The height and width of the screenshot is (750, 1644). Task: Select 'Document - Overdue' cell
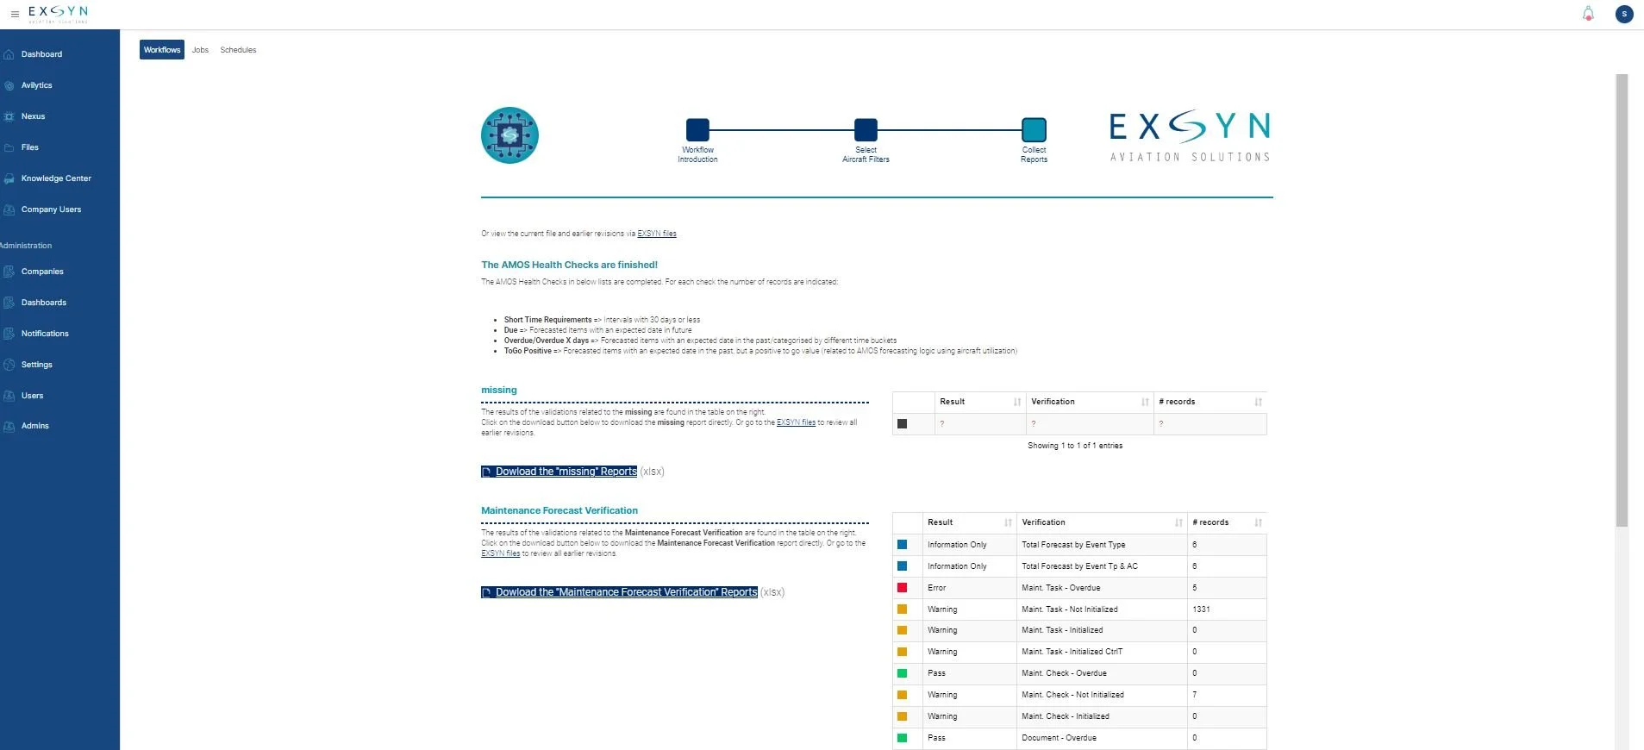click(x=1102, y=738)
